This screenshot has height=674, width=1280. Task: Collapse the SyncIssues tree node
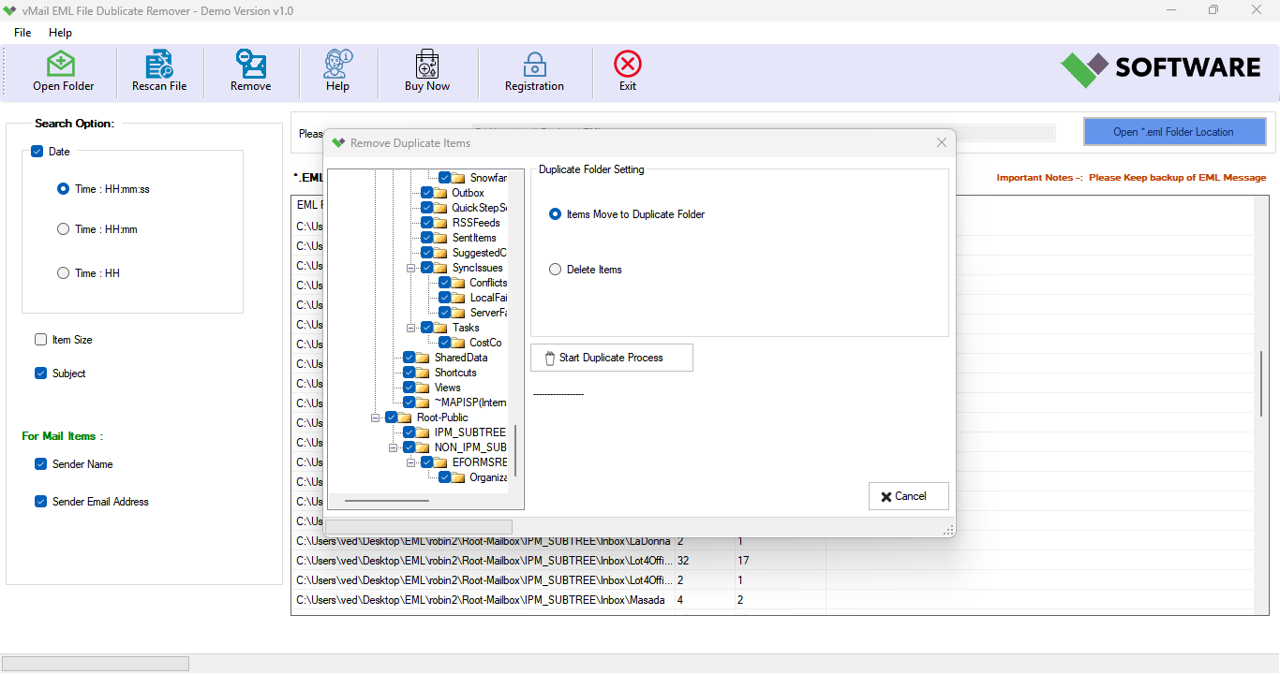pos(411,268)
